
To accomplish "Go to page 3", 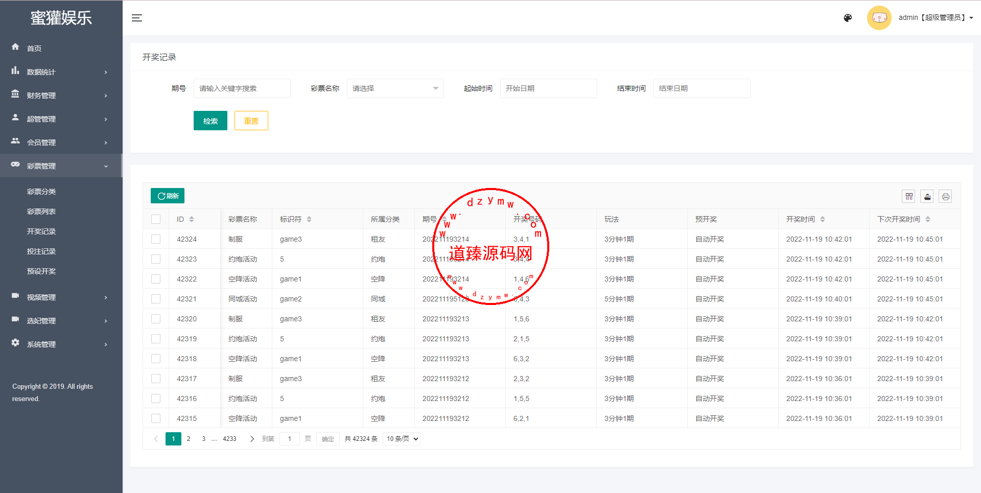I will tap(204, 439).
